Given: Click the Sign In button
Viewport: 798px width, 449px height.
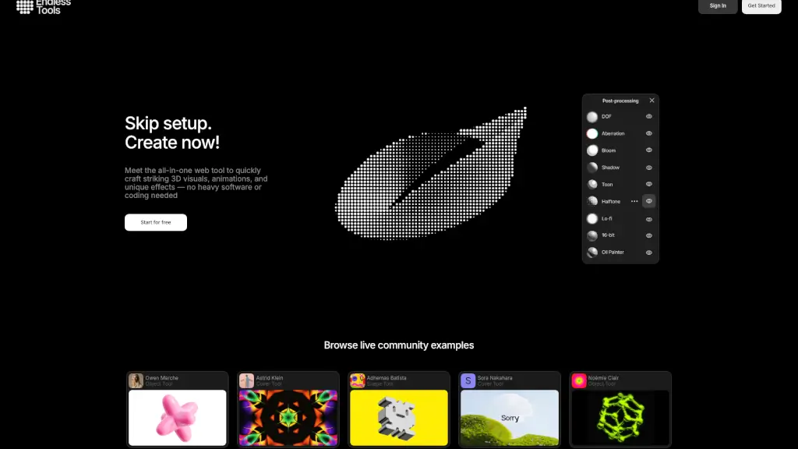Looking at the screenshot, I should 718,6.
